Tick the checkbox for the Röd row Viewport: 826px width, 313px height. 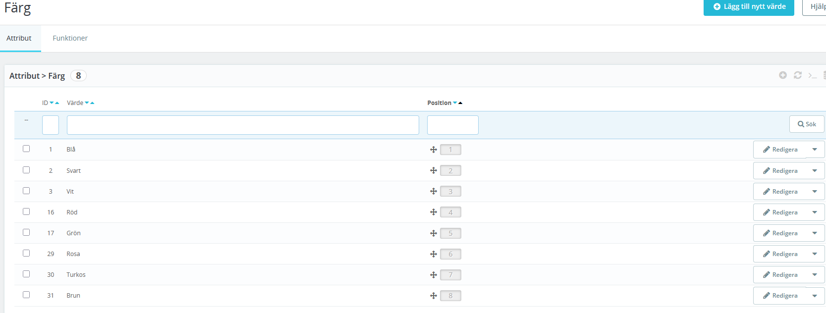[26, 211]
